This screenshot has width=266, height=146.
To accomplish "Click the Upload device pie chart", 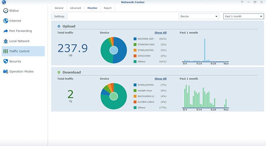I will point(114,50).
